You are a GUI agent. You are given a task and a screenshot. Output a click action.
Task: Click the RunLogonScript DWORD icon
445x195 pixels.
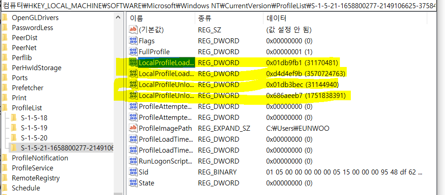tap(133, 161)
